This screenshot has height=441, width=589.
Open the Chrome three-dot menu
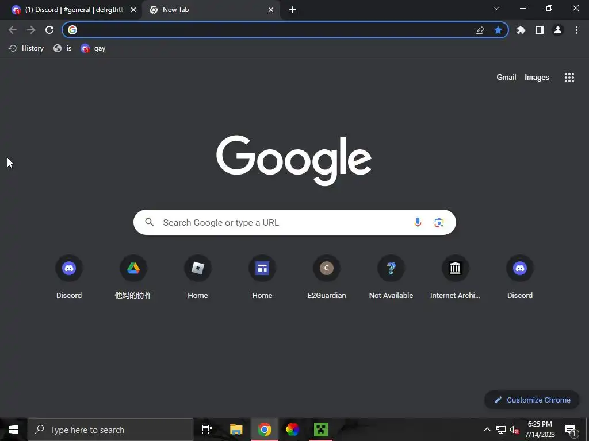pos(576,30)
